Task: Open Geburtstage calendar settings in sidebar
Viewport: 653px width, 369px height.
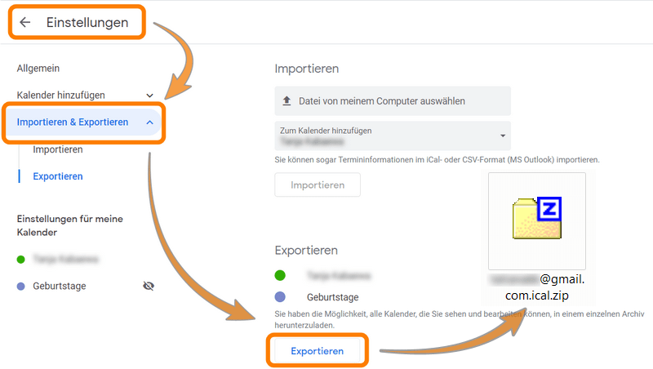Action: point(60,286)
